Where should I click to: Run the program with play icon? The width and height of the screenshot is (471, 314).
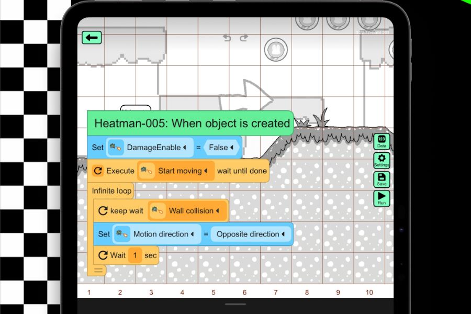[x=382, y=198]
